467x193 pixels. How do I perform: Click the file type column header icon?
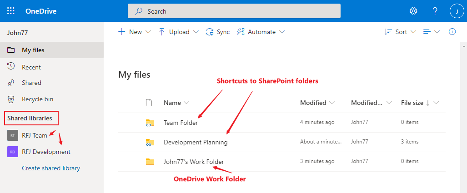pos(149,103)
